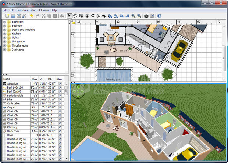The image size is (228, 163).
Task: Click the left arrow on 3D navigation pad
Action: click(x=74, y=91)
